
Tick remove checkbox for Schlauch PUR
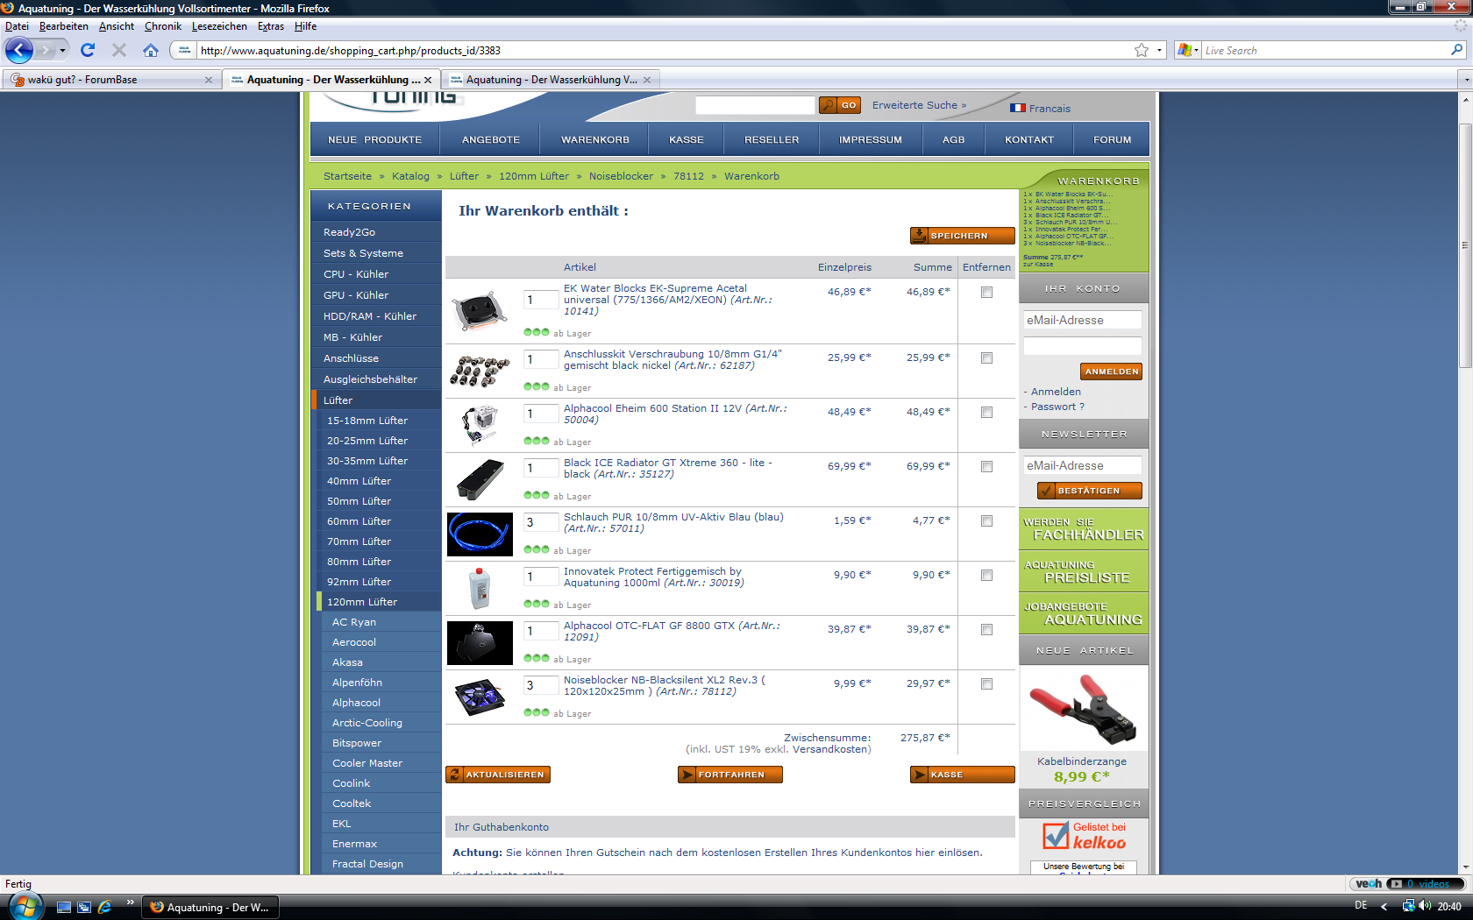(x=986, y=521)
